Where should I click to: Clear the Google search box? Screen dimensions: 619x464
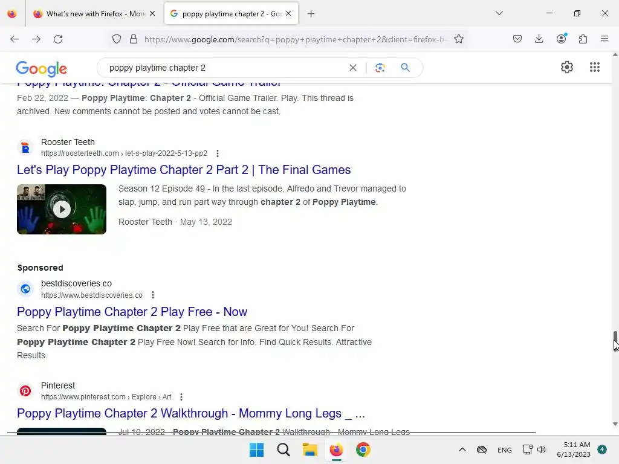[353, 68]
